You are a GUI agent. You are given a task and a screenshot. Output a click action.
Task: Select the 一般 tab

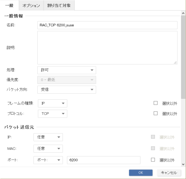(9, 5)
